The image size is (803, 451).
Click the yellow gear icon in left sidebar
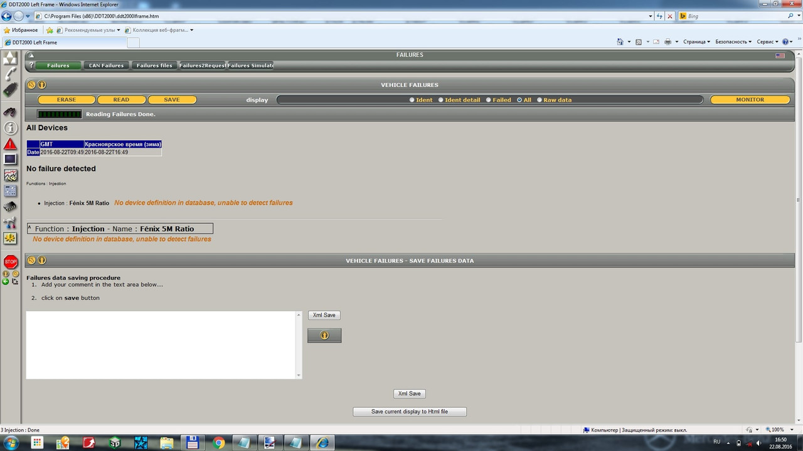tap(10, 238)
